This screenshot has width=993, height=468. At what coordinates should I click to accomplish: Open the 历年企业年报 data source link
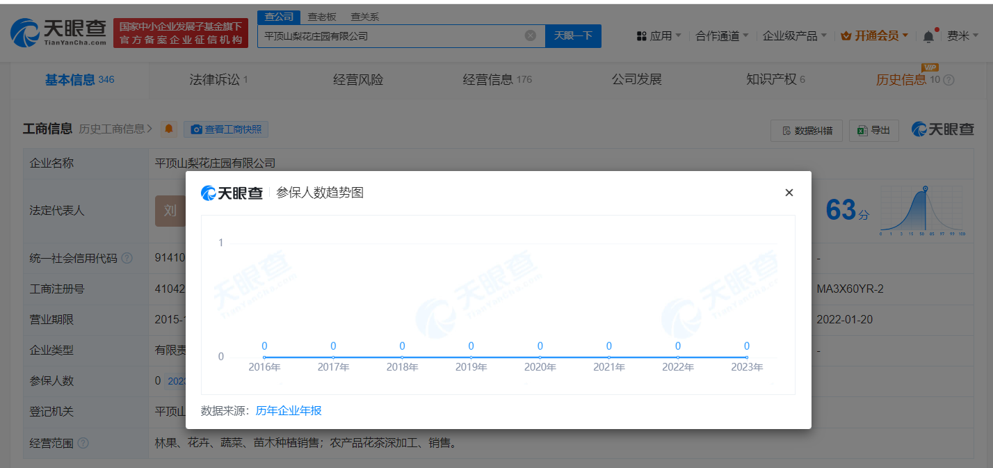[x=289, y=411]
